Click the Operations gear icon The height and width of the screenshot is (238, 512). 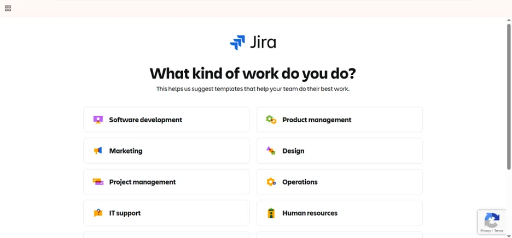coord(271,182)
